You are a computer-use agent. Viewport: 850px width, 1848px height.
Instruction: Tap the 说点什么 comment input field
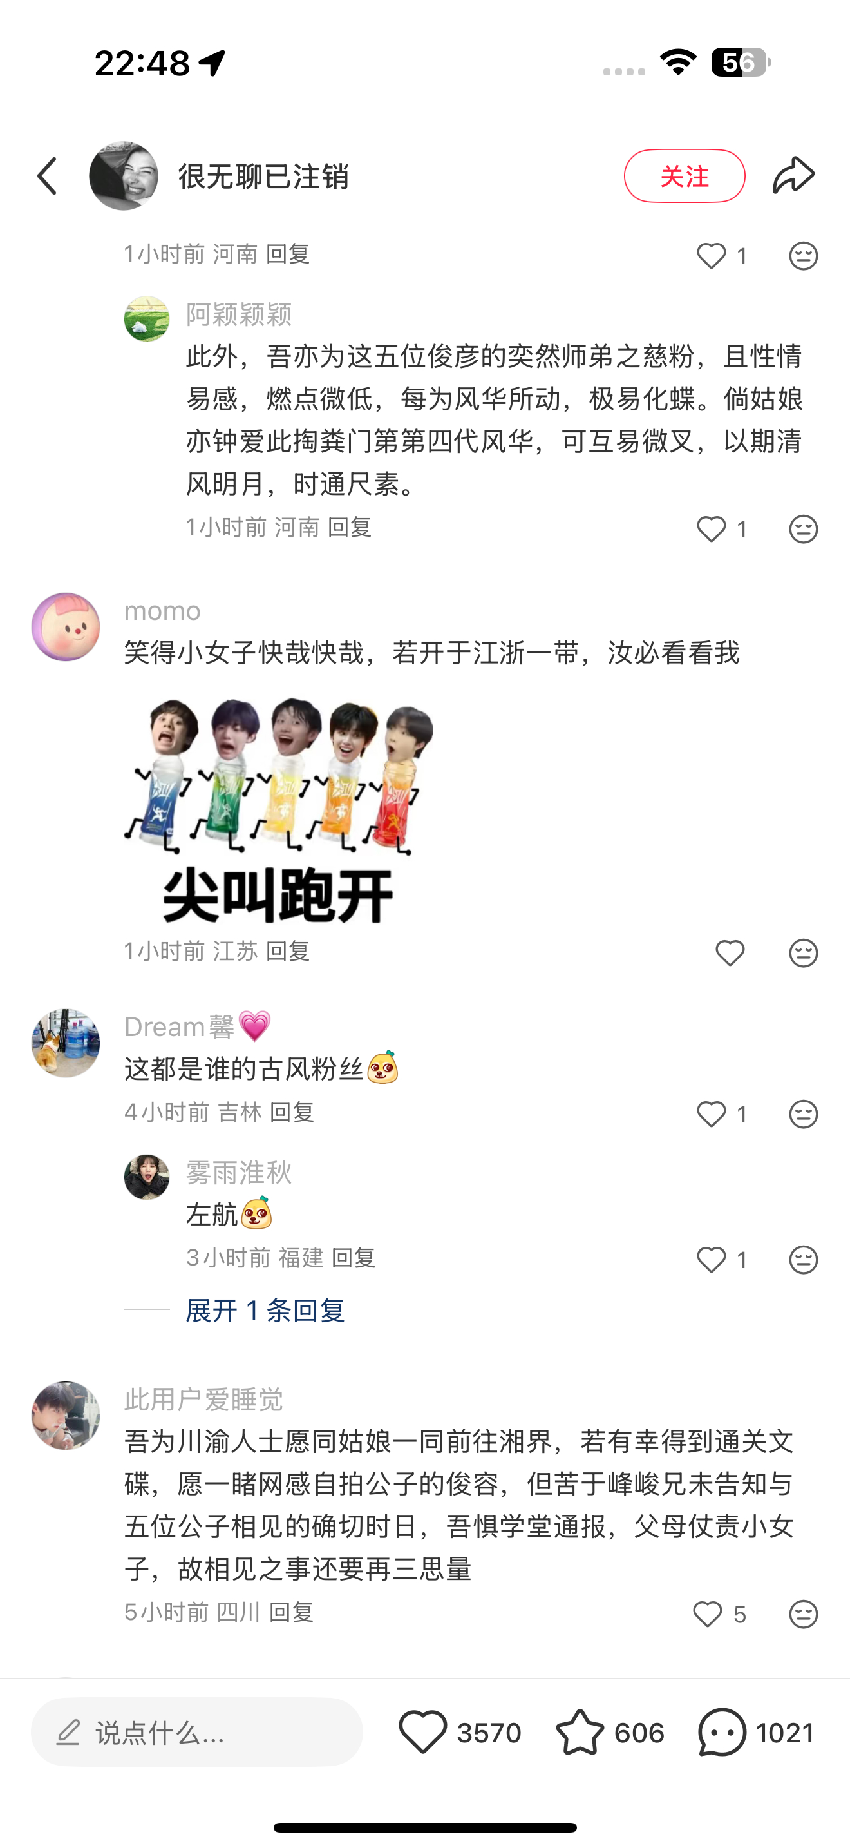click(x=197, y=1733)
